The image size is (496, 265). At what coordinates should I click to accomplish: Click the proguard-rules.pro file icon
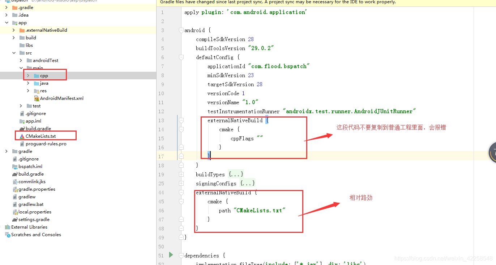22,144
